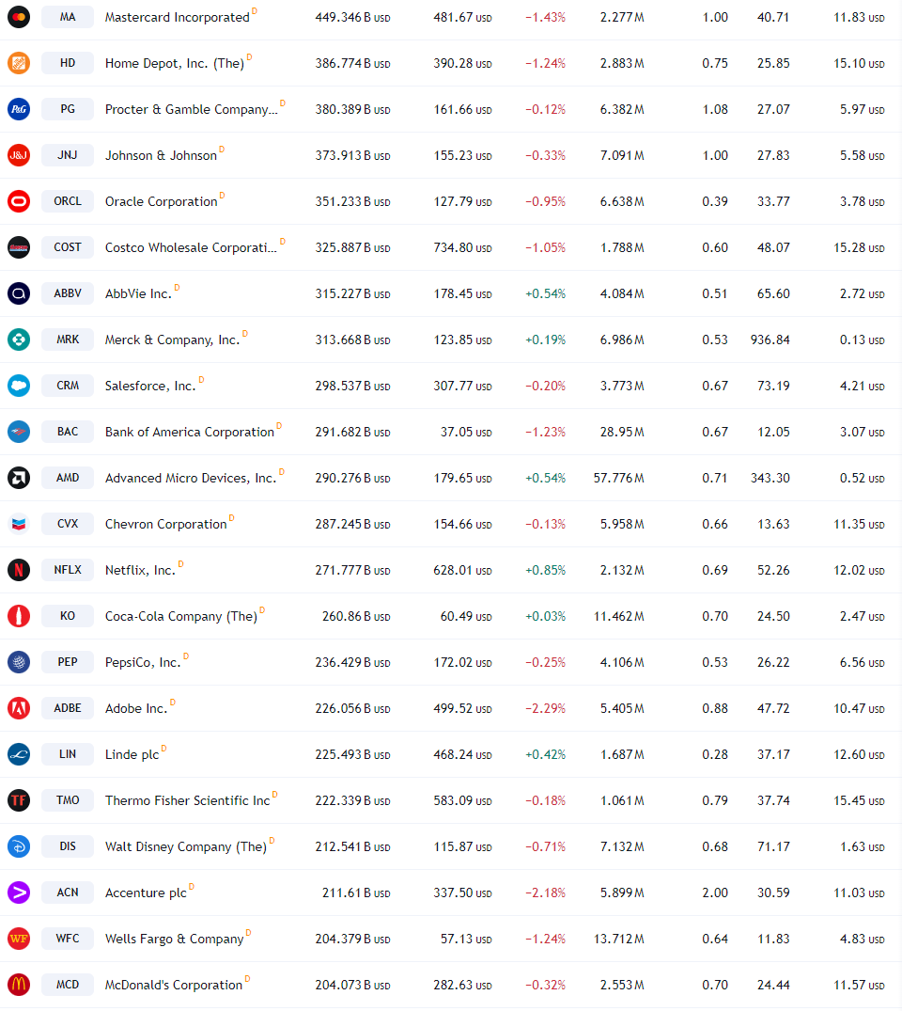Open the MCD ticker badge
The width and height of the screenshot is (902, 1011).
tap(68, 986)
